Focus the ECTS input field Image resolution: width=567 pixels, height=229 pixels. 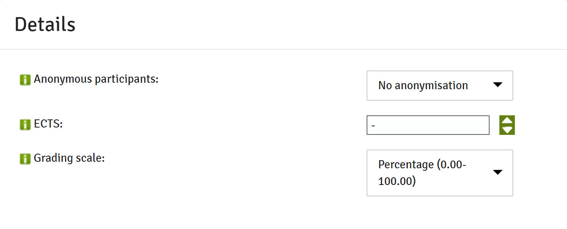point(428,125)
